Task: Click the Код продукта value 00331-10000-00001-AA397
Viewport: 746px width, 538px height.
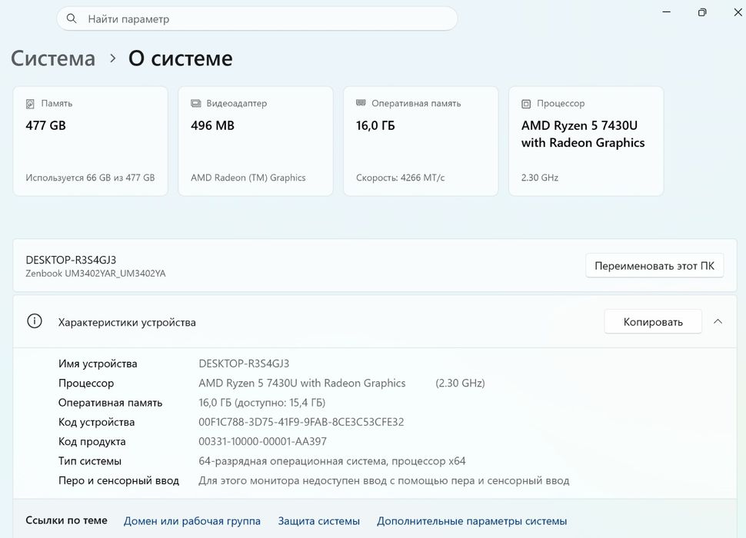Action: click(262, 441)
